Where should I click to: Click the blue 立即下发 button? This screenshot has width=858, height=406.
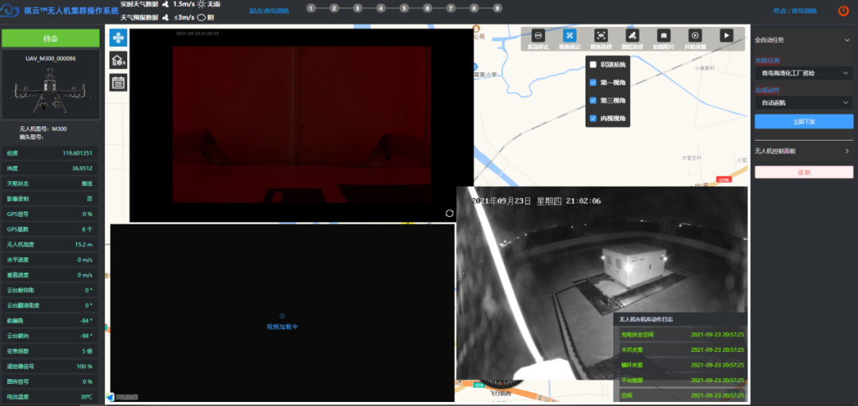click(803, 122)
